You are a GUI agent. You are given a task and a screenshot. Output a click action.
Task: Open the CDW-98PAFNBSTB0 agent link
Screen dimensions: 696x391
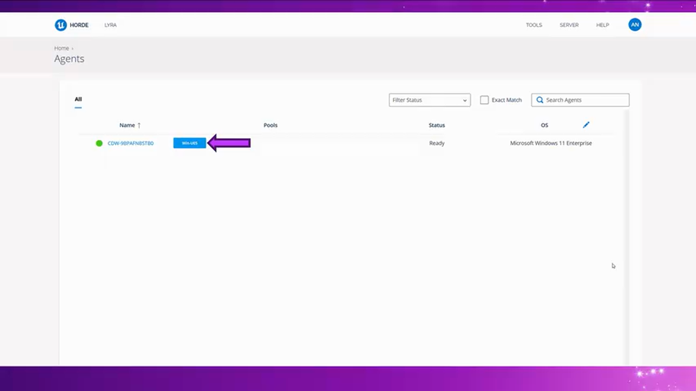[x=130, y=143]
